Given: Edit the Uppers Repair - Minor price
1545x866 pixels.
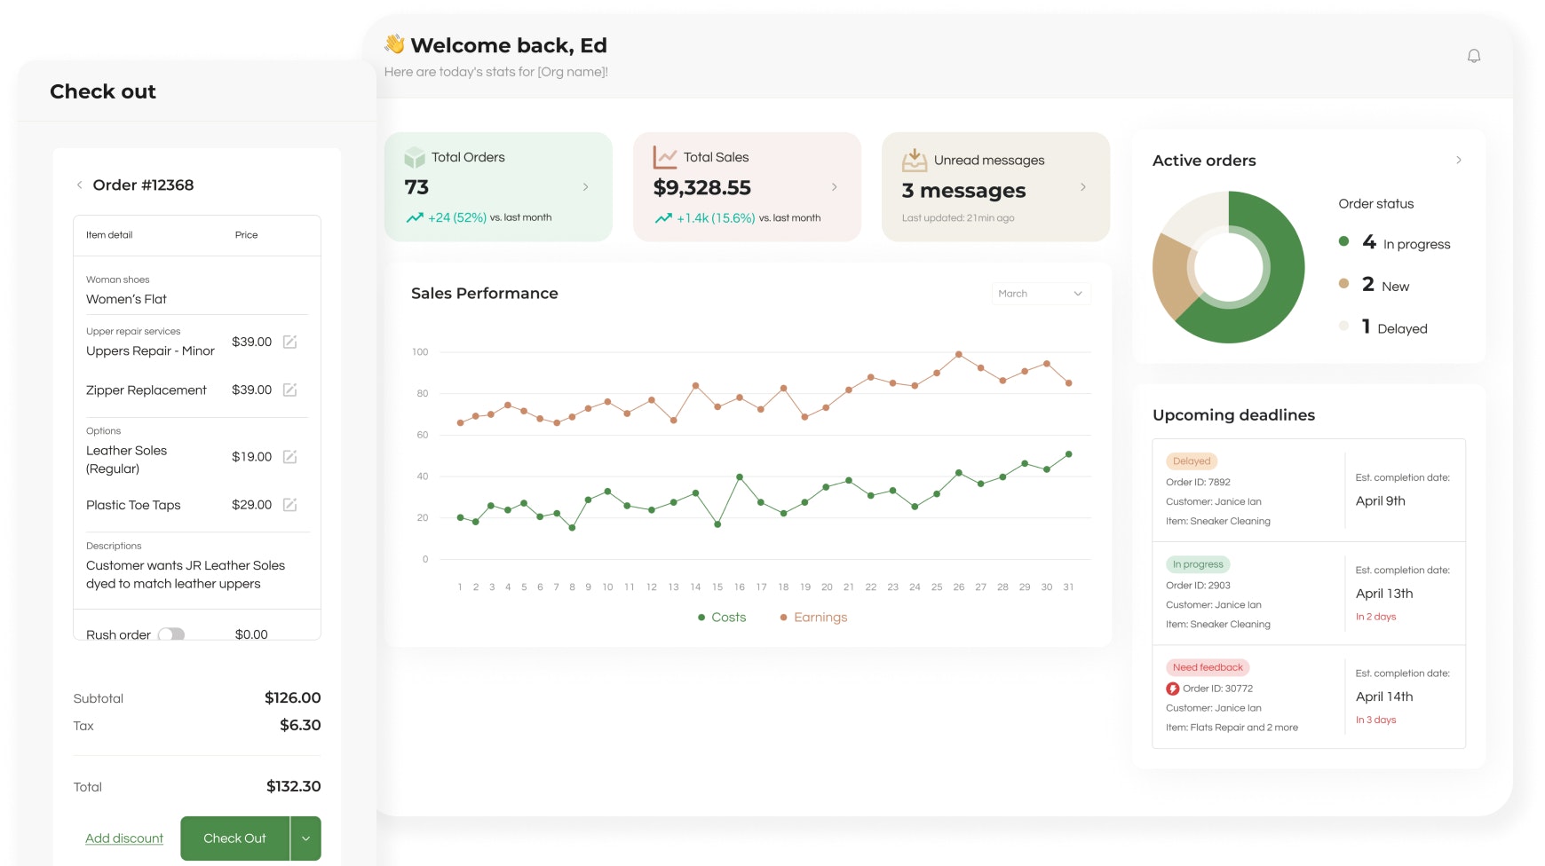Looking at the screenshot, I should click(x=289, y=342).
